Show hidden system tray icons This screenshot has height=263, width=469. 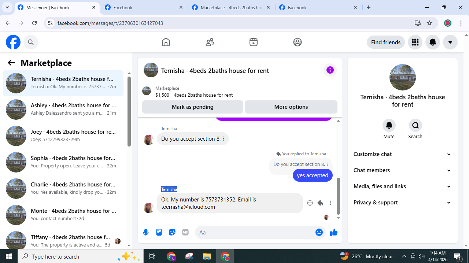[x=404, y=256]
